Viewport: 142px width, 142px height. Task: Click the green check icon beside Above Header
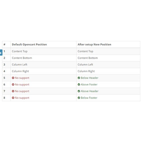click(79, 91)
